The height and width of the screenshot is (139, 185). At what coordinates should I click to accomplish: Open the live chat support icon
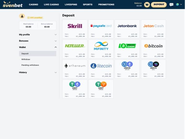tap(171, 5)
